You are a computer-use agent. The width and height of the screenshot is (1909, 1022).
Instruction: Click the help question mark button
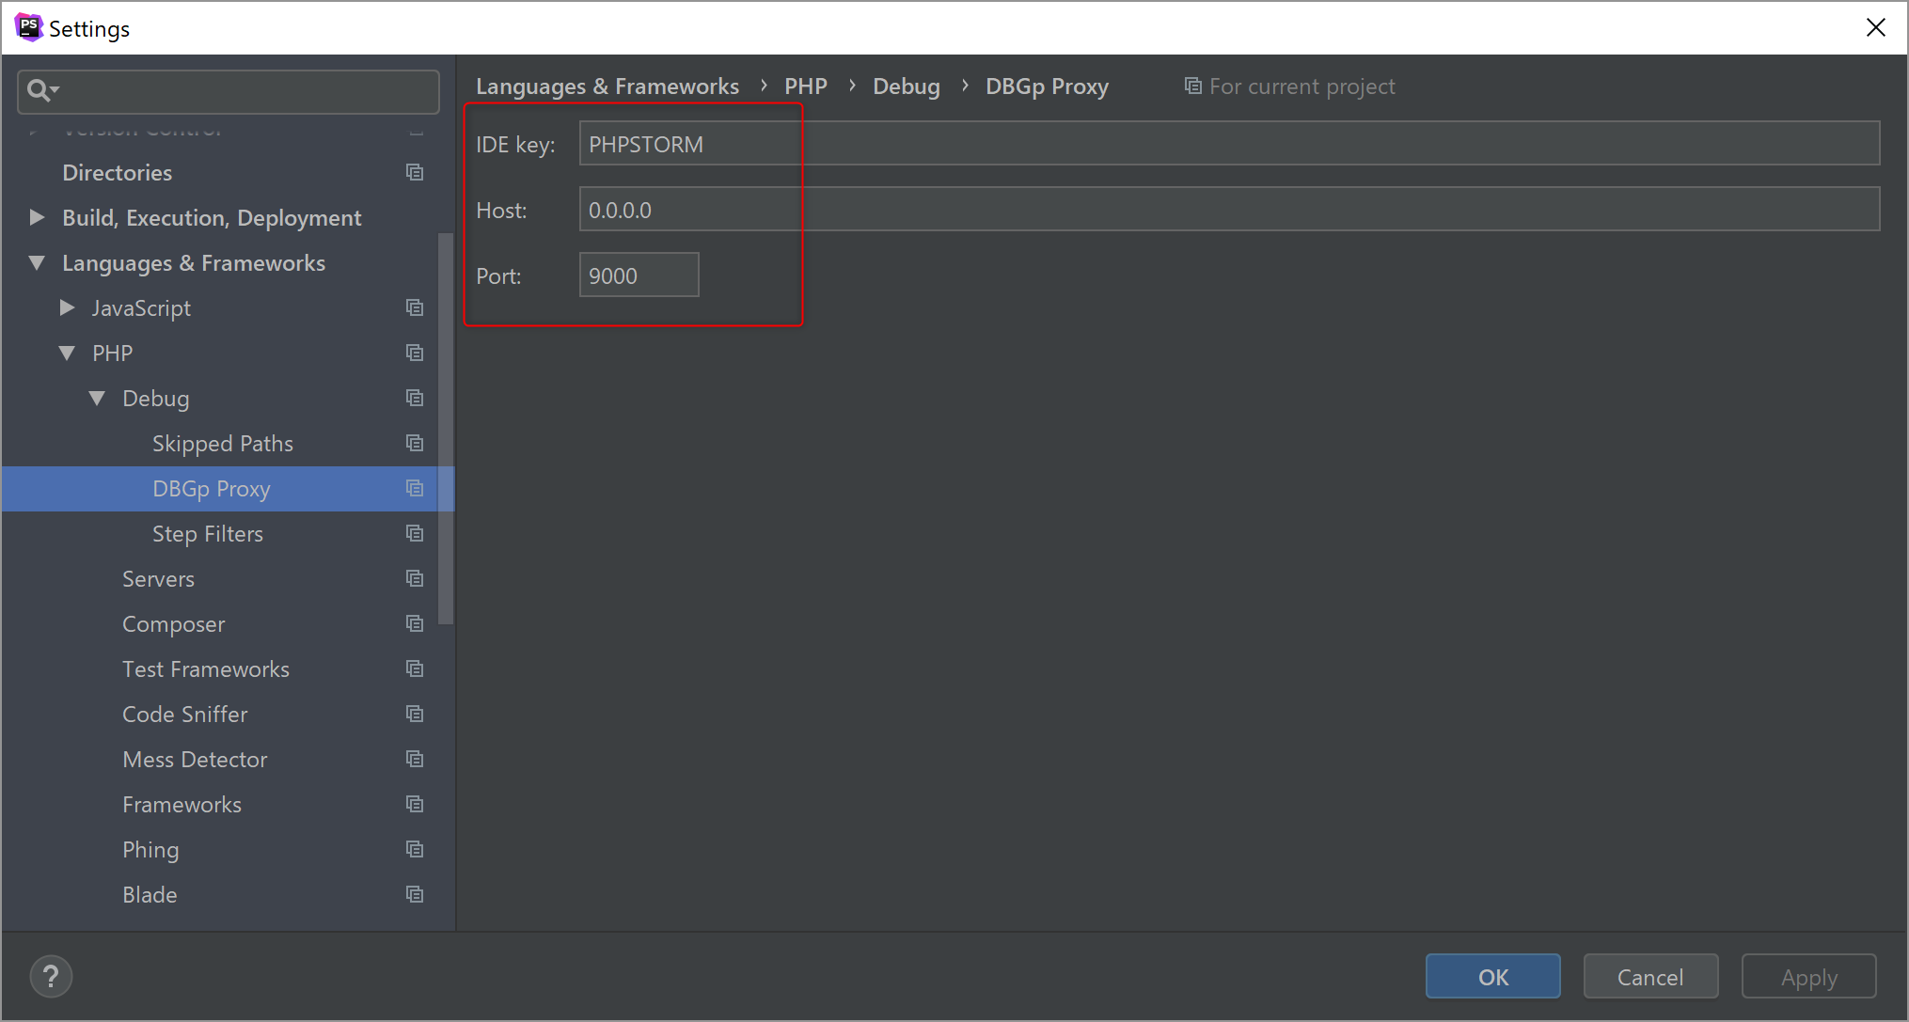coord(51,977)
